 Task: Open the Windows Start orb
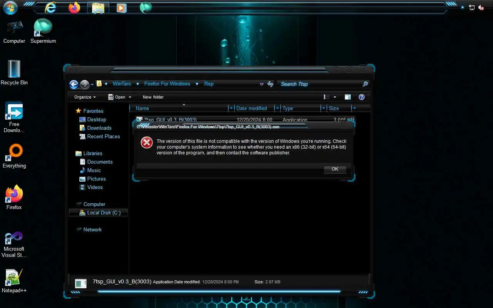click(x=10, y=7)
